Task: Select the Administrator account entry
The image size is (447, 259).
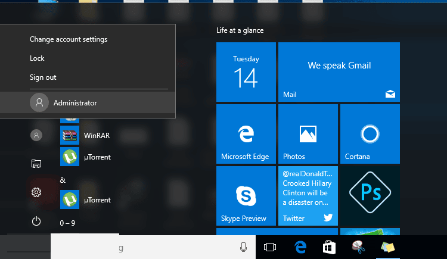Action: pos(74,103)
